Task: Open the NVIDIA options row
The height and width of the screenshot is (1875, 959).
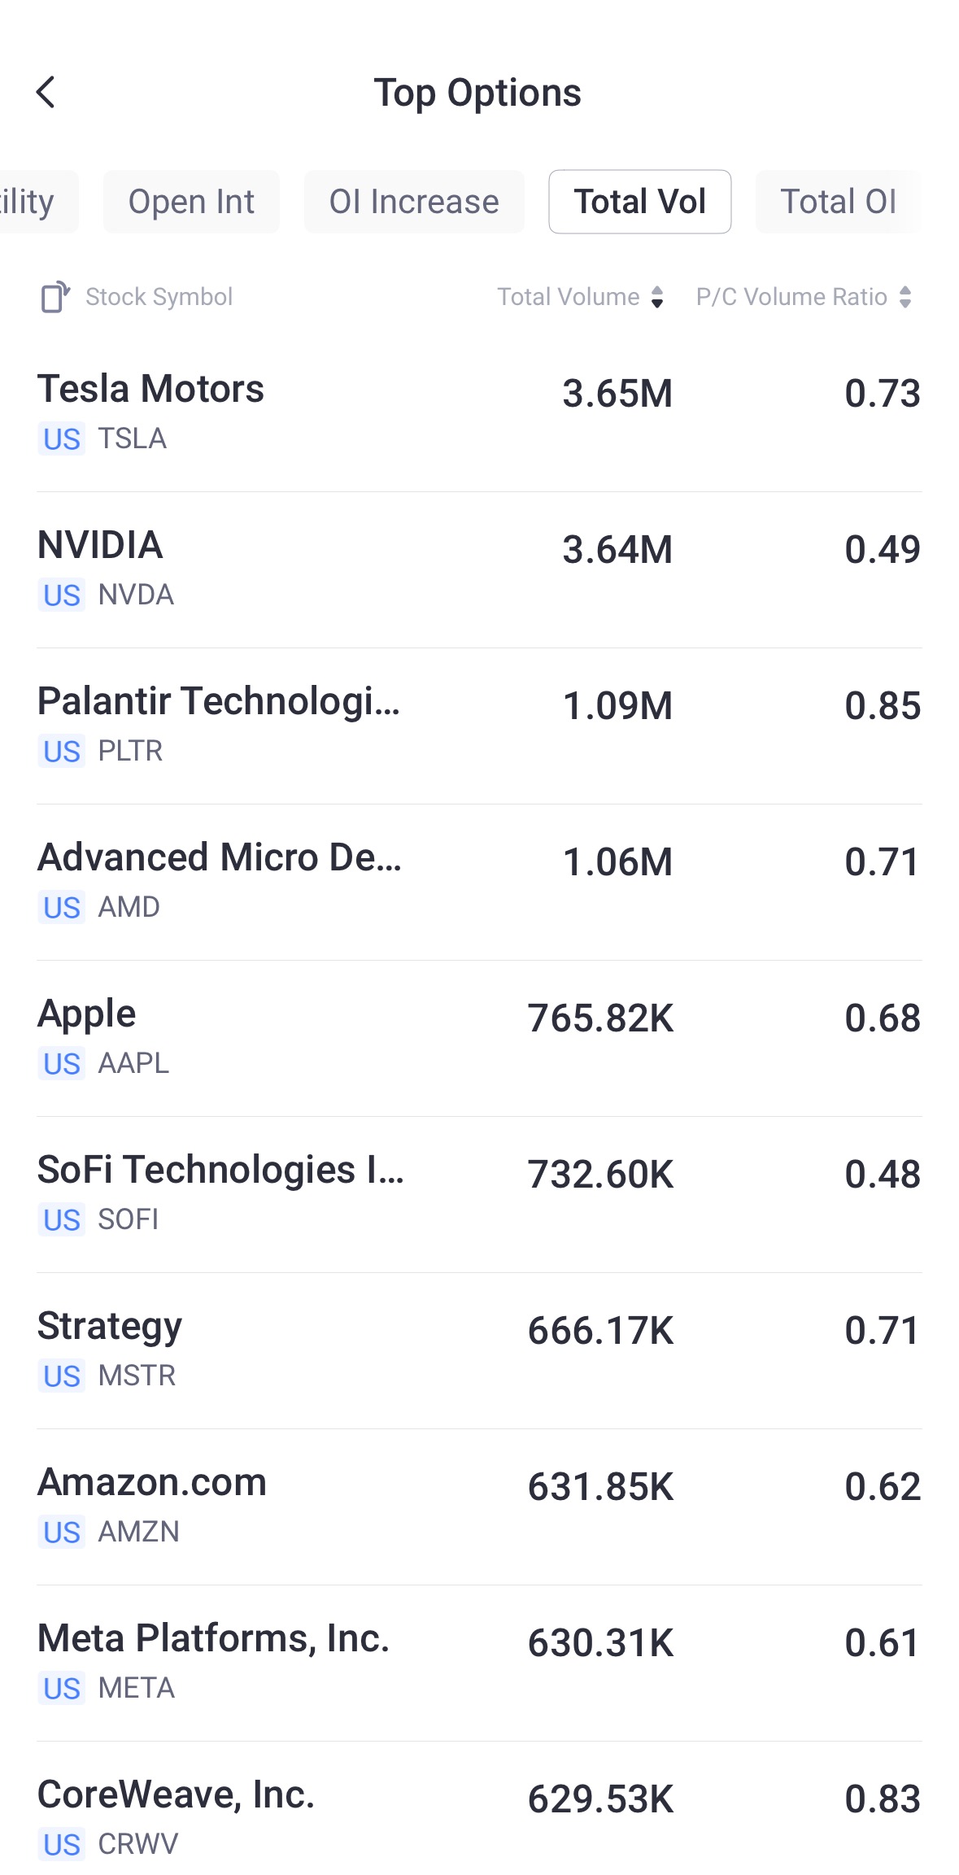Action: tap(479, 569)
